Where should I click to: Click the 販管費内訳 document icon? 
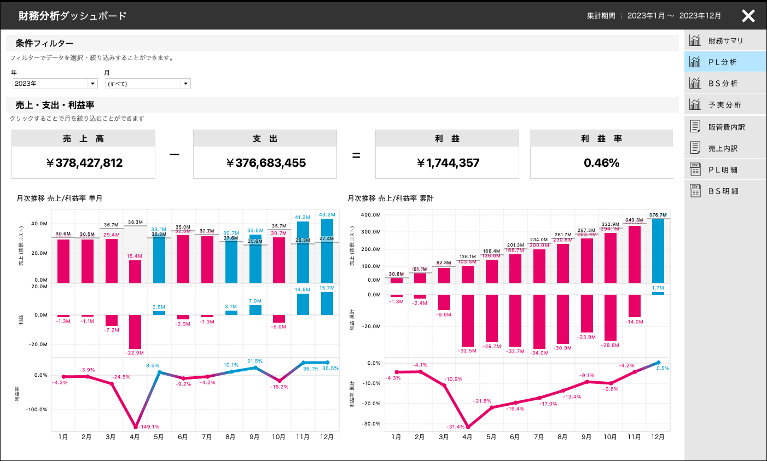click(x=695, y=126)
